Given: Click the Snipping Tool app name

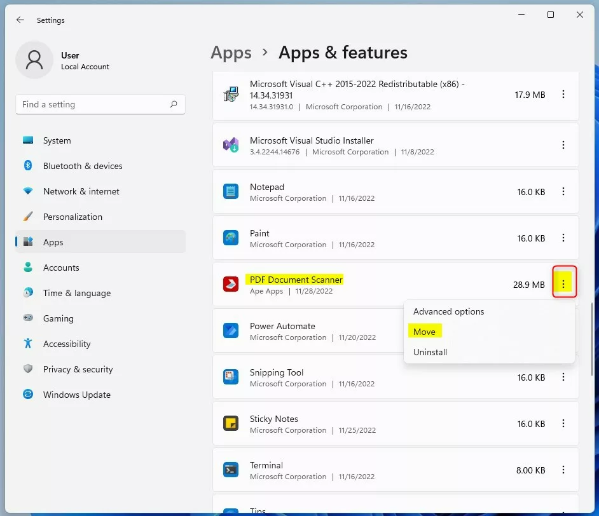Looking at the screenshot, I should tap(276, 372).
